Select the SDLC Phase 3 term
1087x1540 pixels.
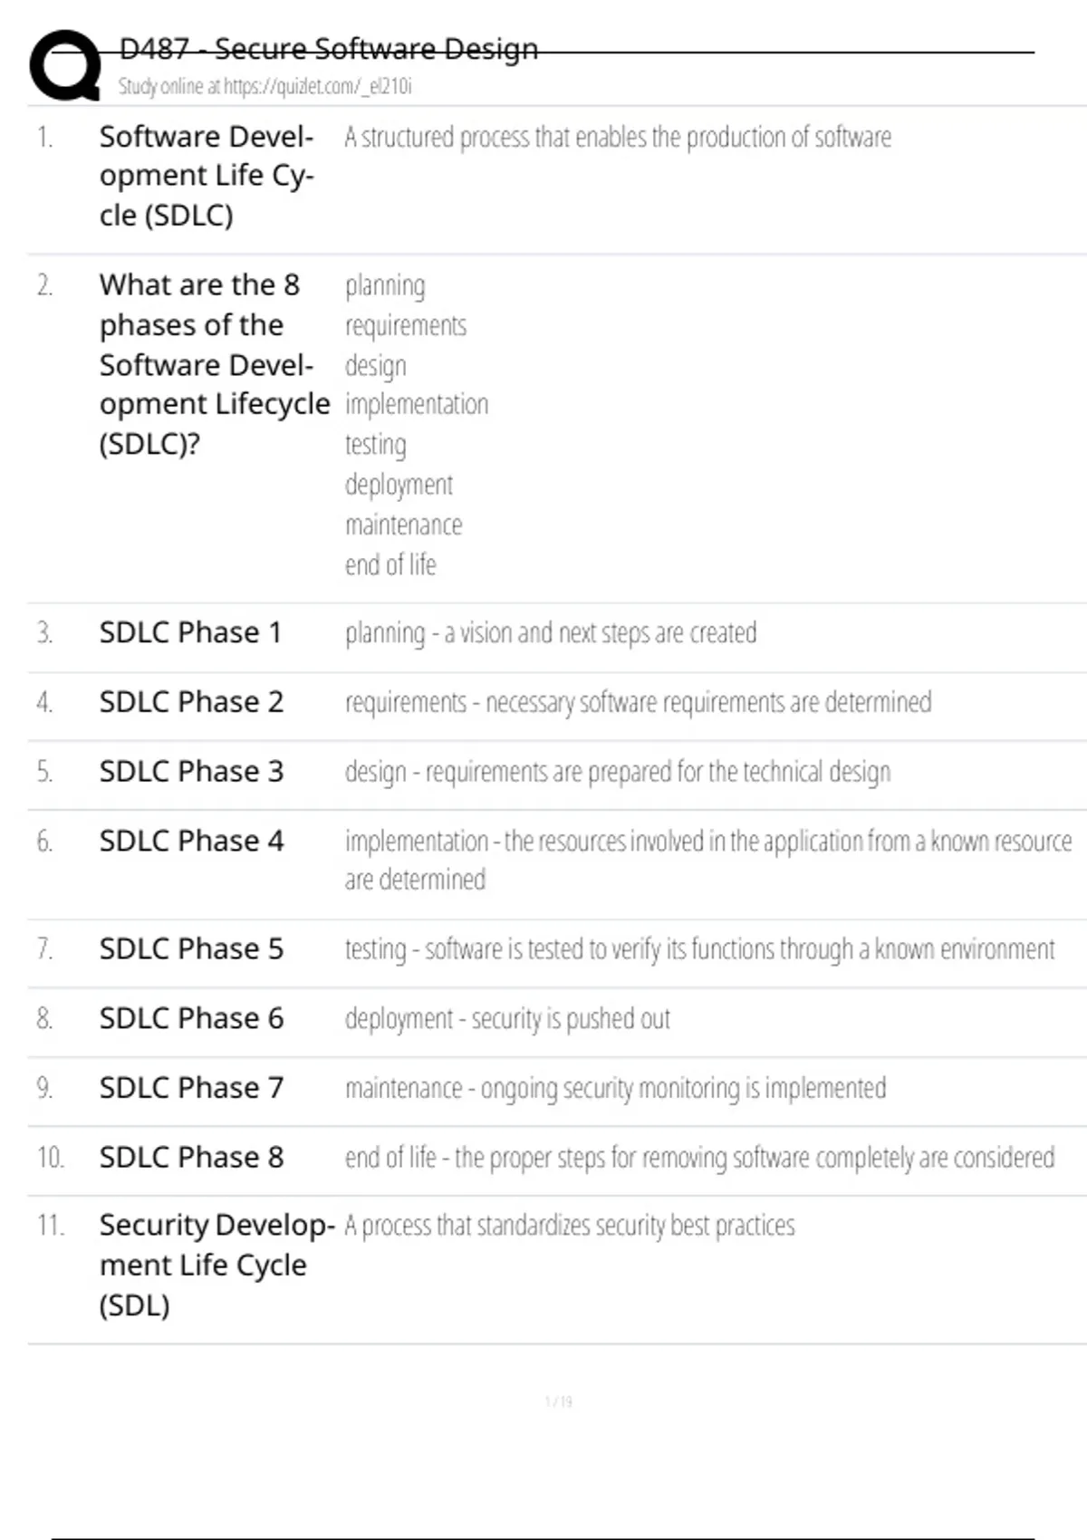click(191, 772)
